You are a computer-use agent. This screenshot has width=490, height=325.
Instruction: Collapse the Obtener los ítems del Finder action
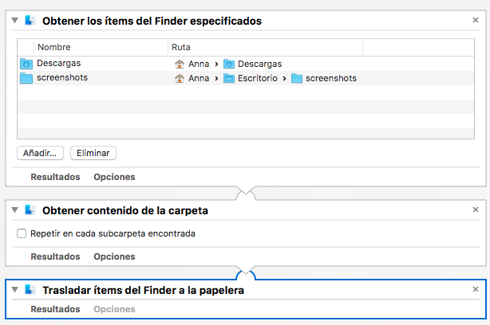click(15, 20)
